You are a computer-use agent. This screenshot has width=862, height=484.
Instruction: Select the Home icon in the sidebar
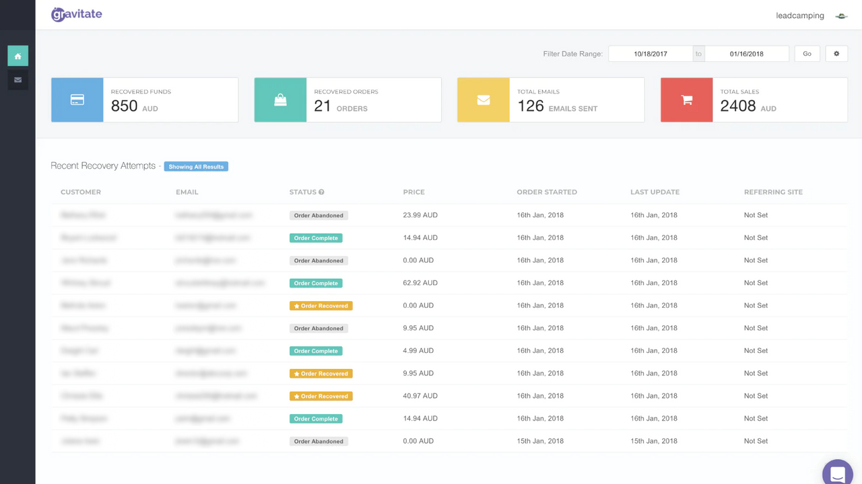coord(18,56)
